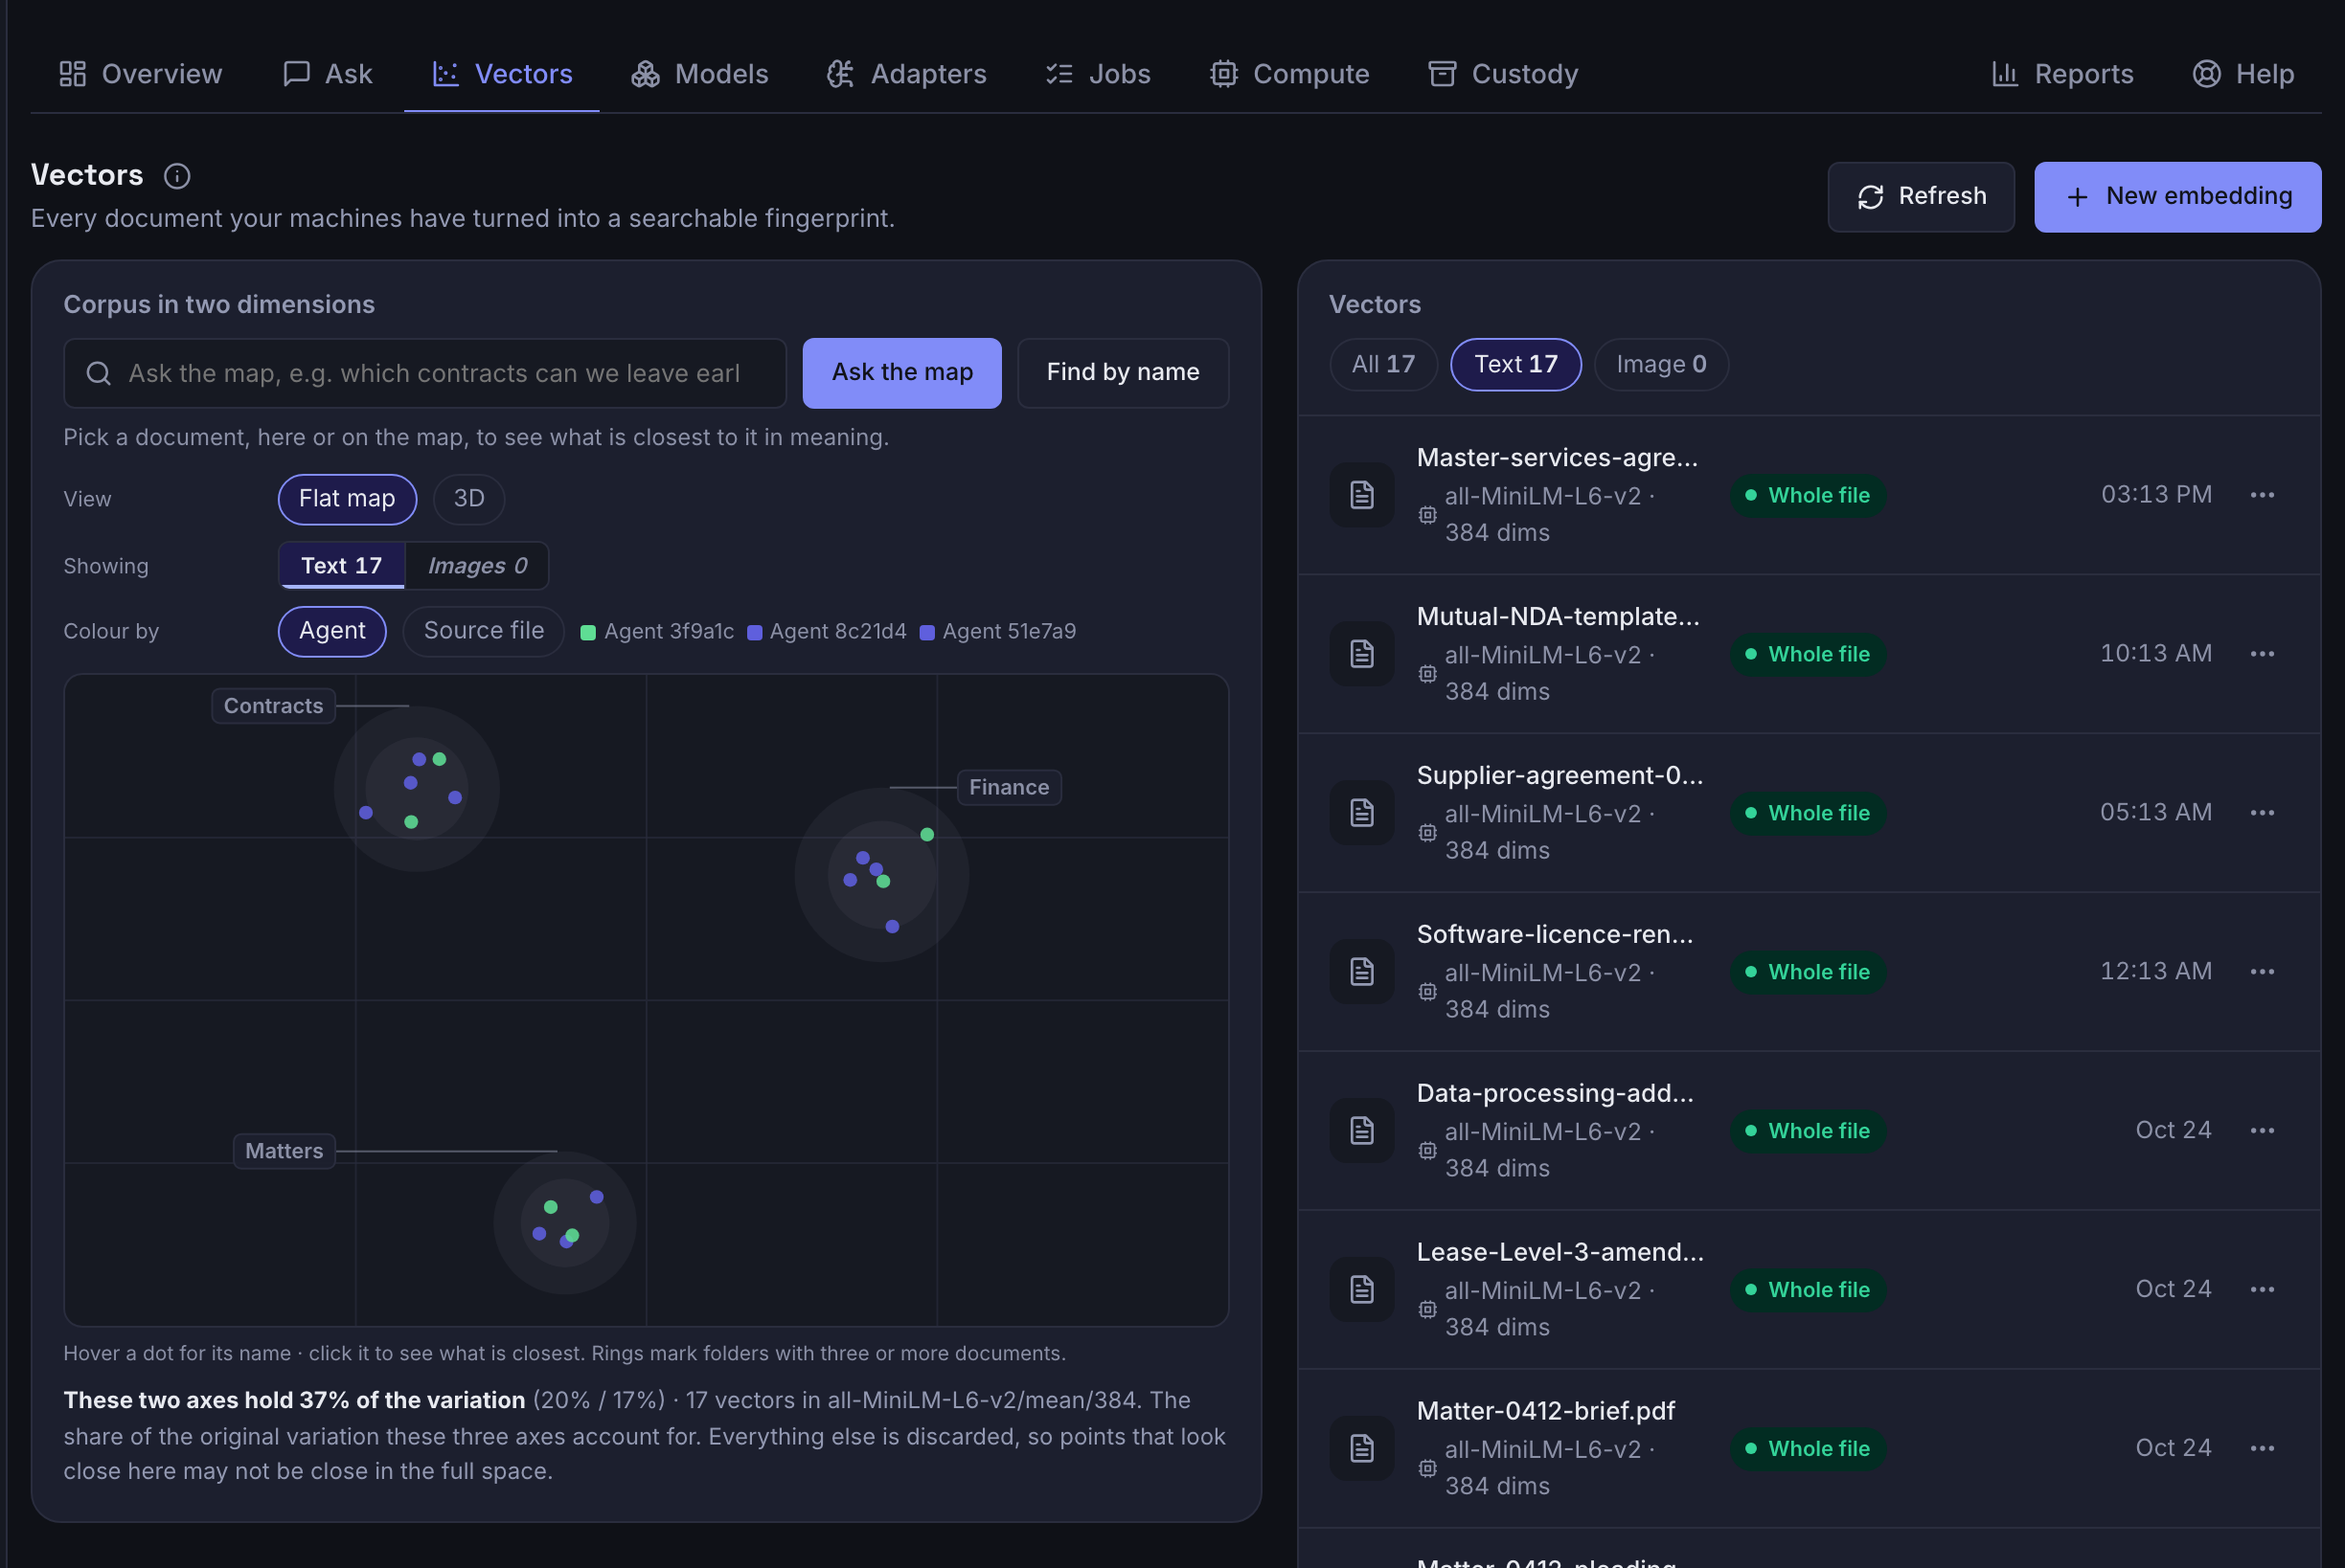Viewport: 2345px width, 1568px height.
Task: Open the three-dot menu for Supplier-agreement-0...
Action: pos(2262,813)
